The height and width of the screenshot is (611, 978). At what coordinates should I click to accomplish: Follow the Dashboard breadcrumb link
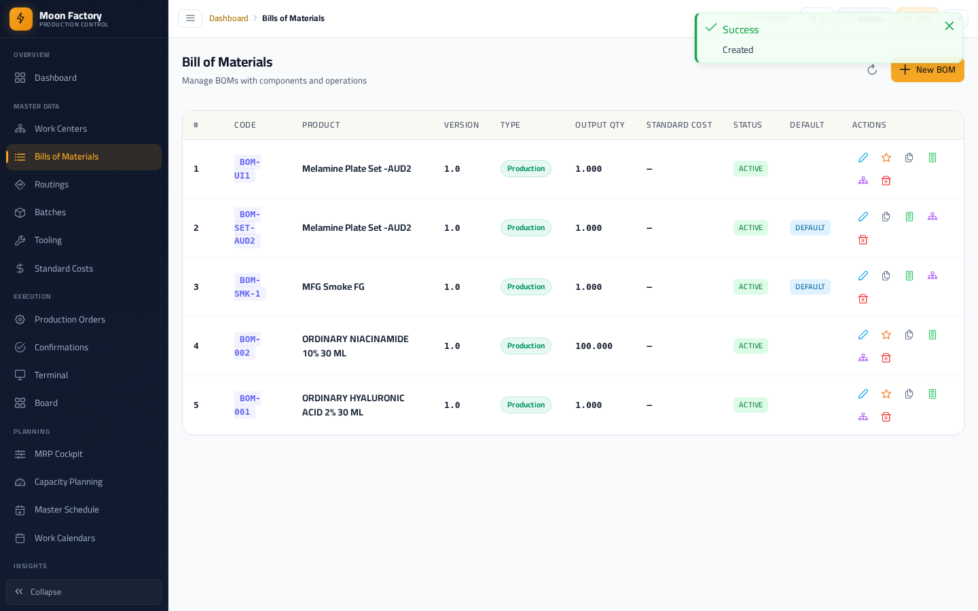pos(229,18)
